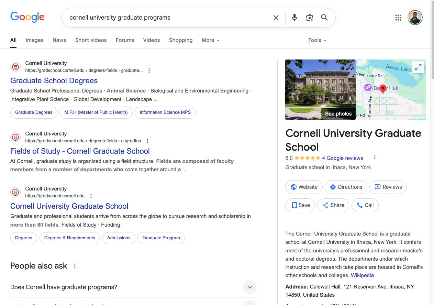The image size is (434, 305).
Task: Click the Degrees & Requirements chip
Action: pyautogui.click(x=70, y=238)
